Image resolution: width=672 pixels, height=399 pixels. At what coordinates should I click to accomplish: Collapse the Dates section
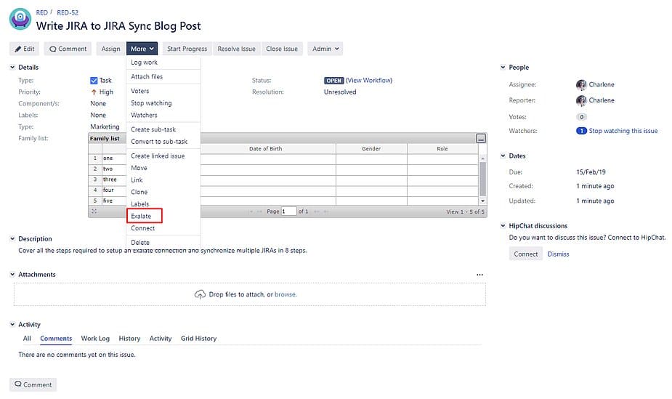[503, 156]
